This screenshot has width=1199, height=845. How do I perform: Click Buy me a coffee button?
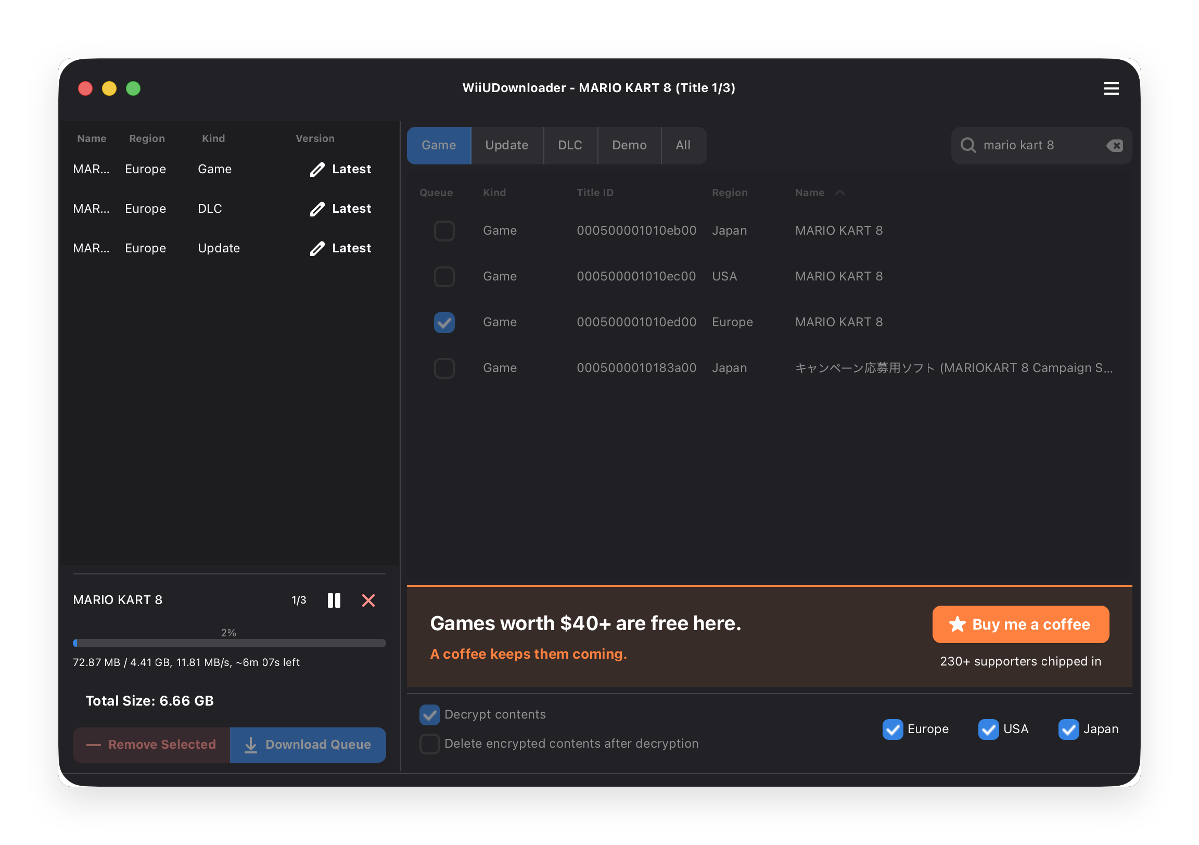click(x=1021, y=624)
